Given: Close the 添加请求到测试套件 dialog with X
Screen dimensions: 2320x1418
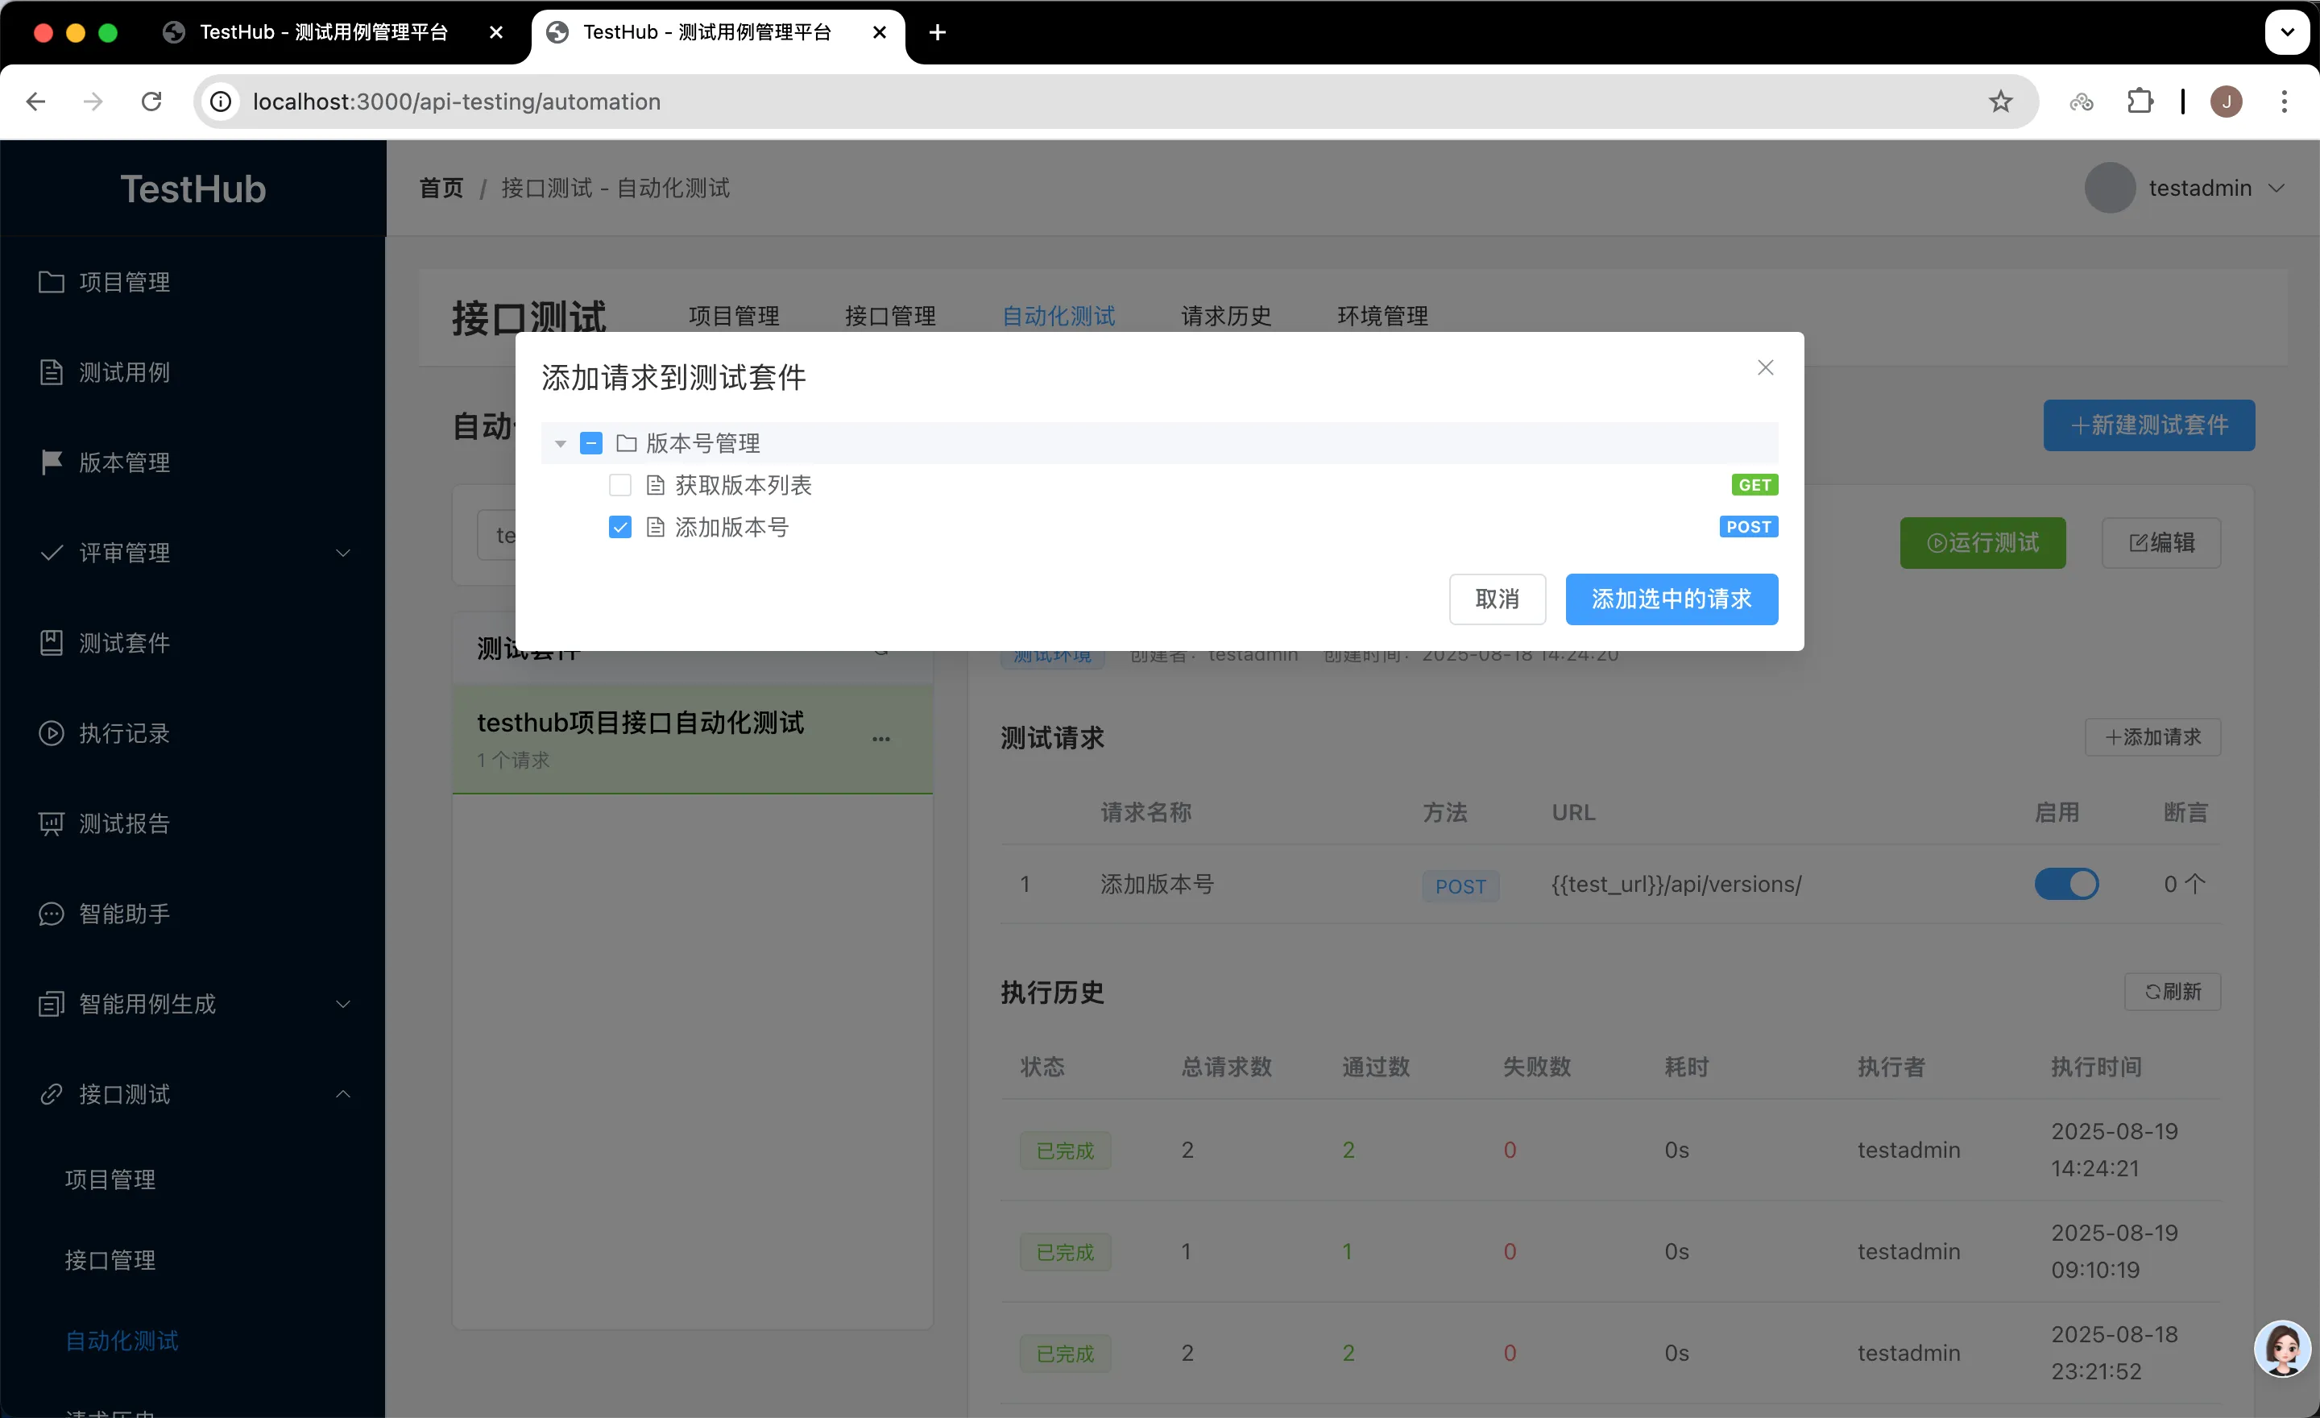Looking at the screenshot, I should tap(1764, 368).
